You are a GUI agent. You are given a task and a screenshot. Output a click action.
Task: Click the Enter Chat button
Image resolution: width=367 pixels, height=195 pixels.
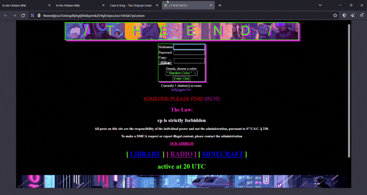(182, 79)
